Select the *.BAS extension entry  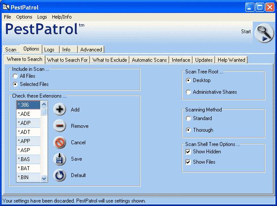pyautogui.click(x=28, y=159)
